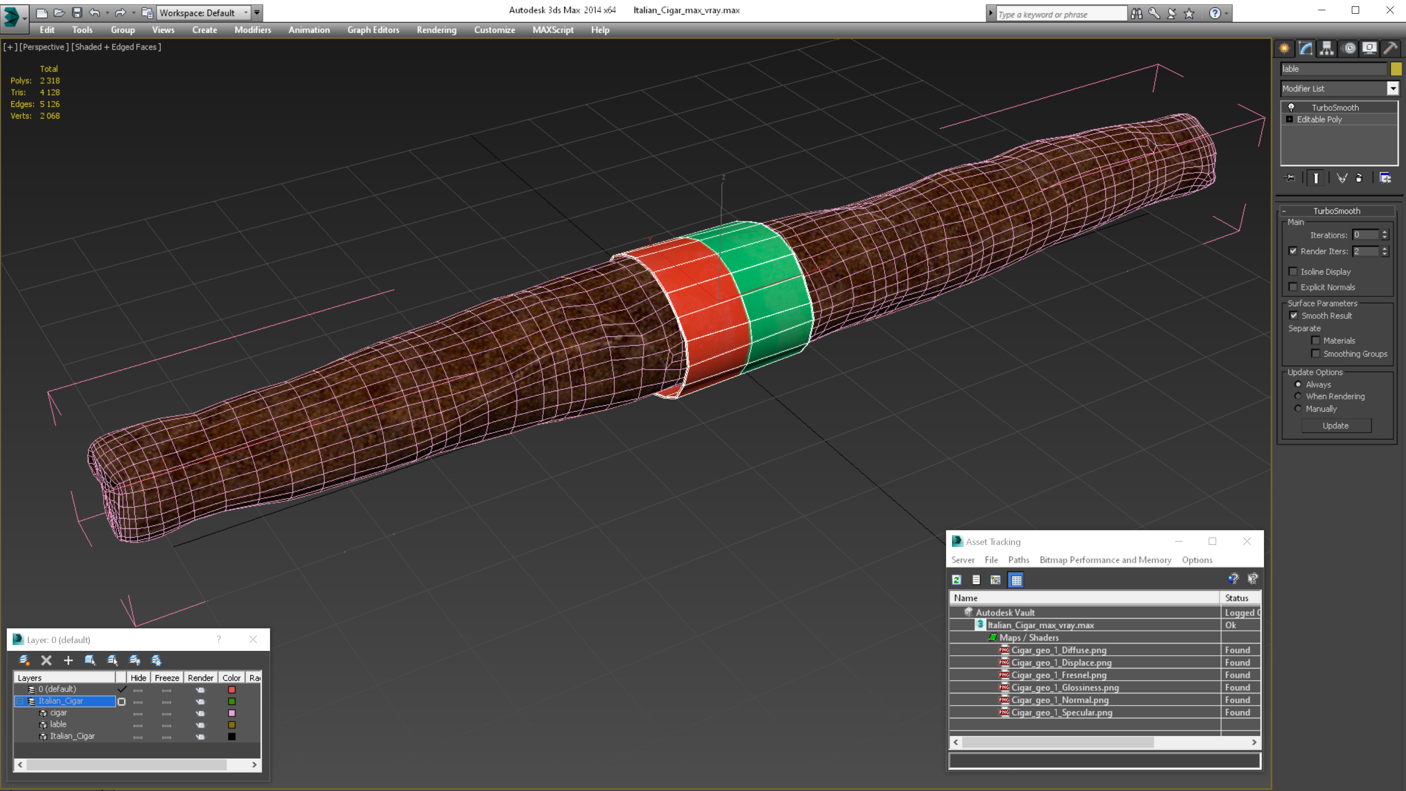Click Refresh icon in Asset Tracking toolbar
Viewport: 1406px width, 791px height.
(x=957, y=580)
